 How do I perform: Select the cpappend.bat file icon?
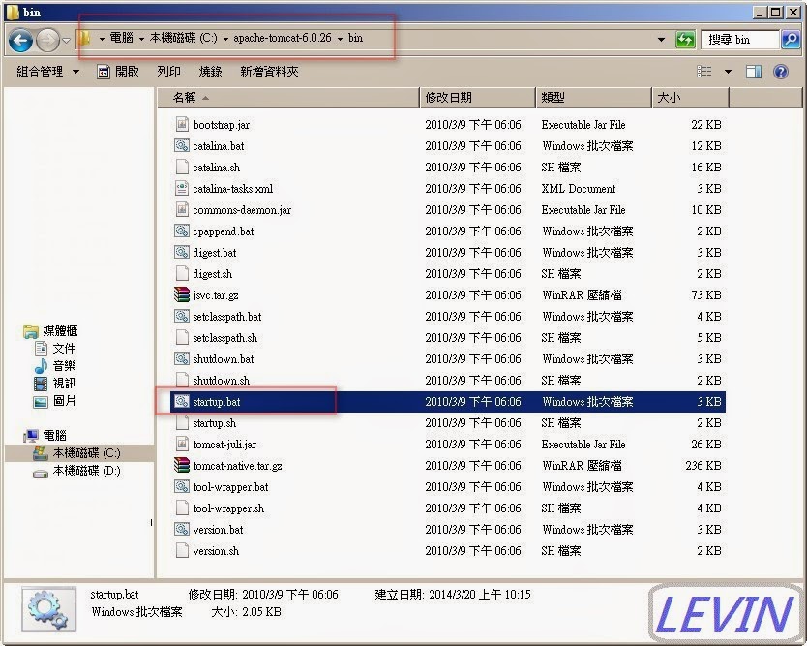pos(181,231)
